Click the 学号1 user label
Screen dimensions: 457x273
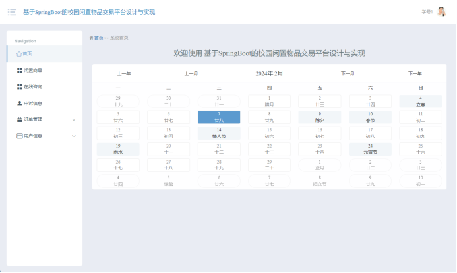pos(427,12)
